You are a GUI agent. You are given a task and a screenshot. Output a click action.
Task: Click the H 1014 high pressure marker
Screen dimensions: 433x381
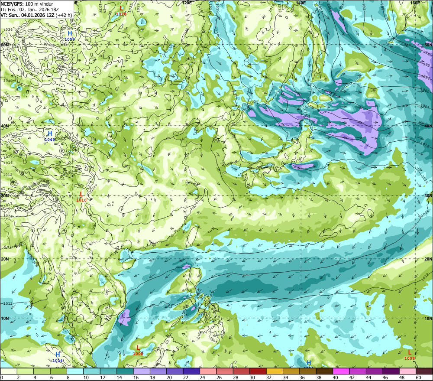(x=58, y=357)
